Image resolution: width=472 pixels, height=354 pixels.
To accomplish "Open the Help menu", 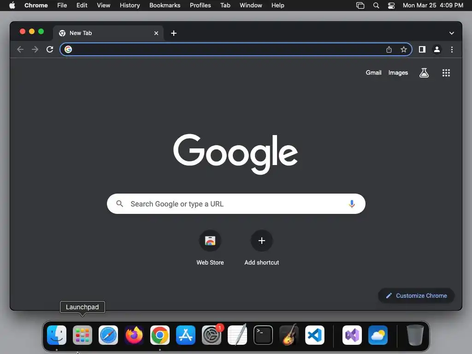I will pyautogui.click(x=277, y=6).
